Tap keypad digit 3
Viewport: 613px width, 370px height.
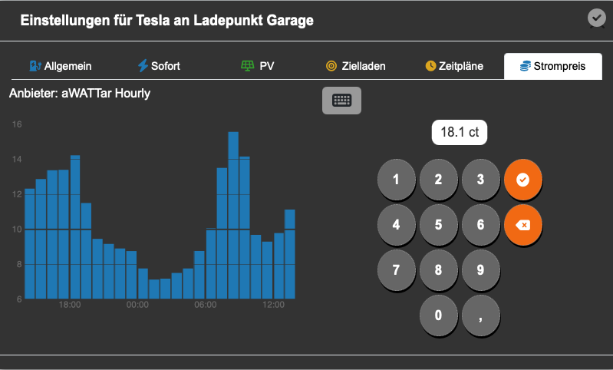click(x=480, y=180)
